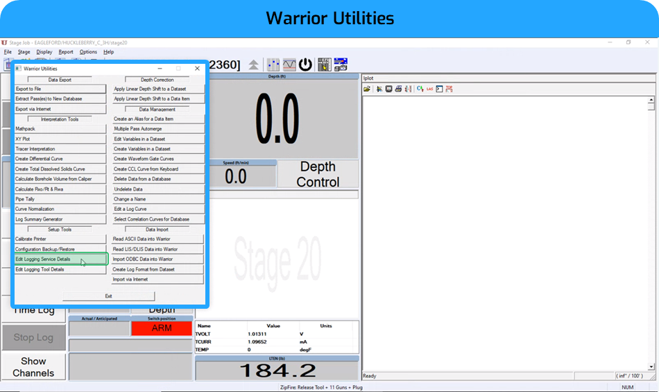Click the power symbol toolbar icon

coord(305,65)
